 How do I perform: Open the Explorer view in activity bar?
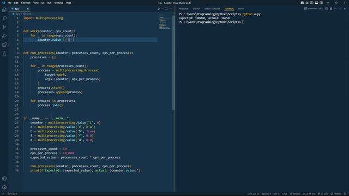4,10
